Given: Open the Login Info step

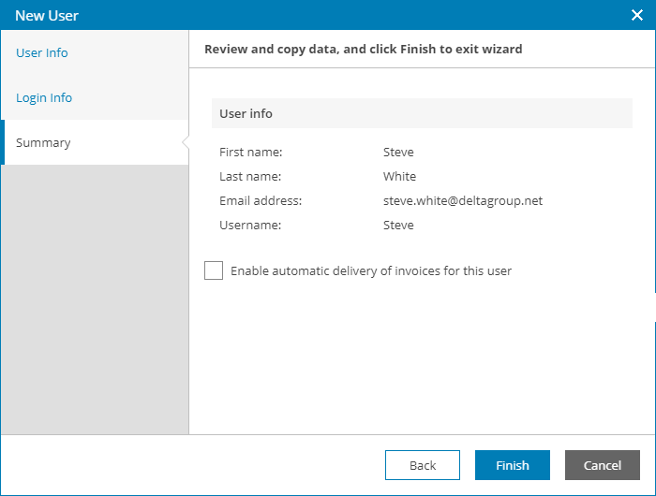Looking at the screenshot, I should tap(44, 98).
